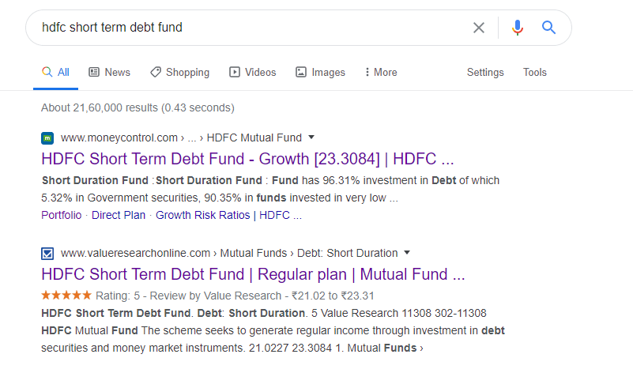Switch to the Videos results tab
The image size is (633, 373).
[x=252, y=72]
